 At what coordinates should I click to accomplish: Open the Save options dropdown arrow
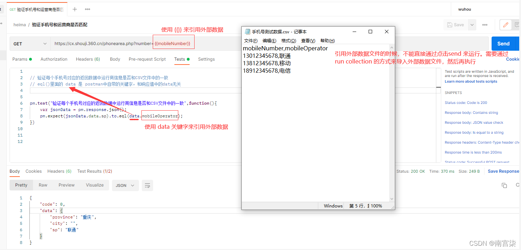472,25
